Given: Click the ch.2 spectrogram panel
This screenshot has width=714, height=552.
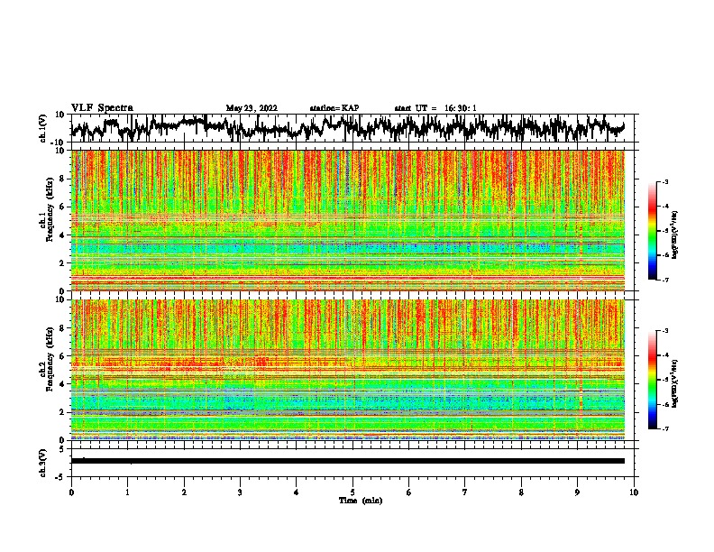Looking at the screenshot, I should [x=348, y=370].
